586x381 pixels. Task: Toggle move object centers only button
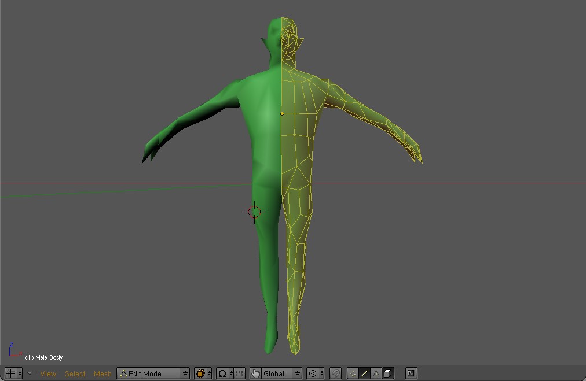tap(240, 373)
